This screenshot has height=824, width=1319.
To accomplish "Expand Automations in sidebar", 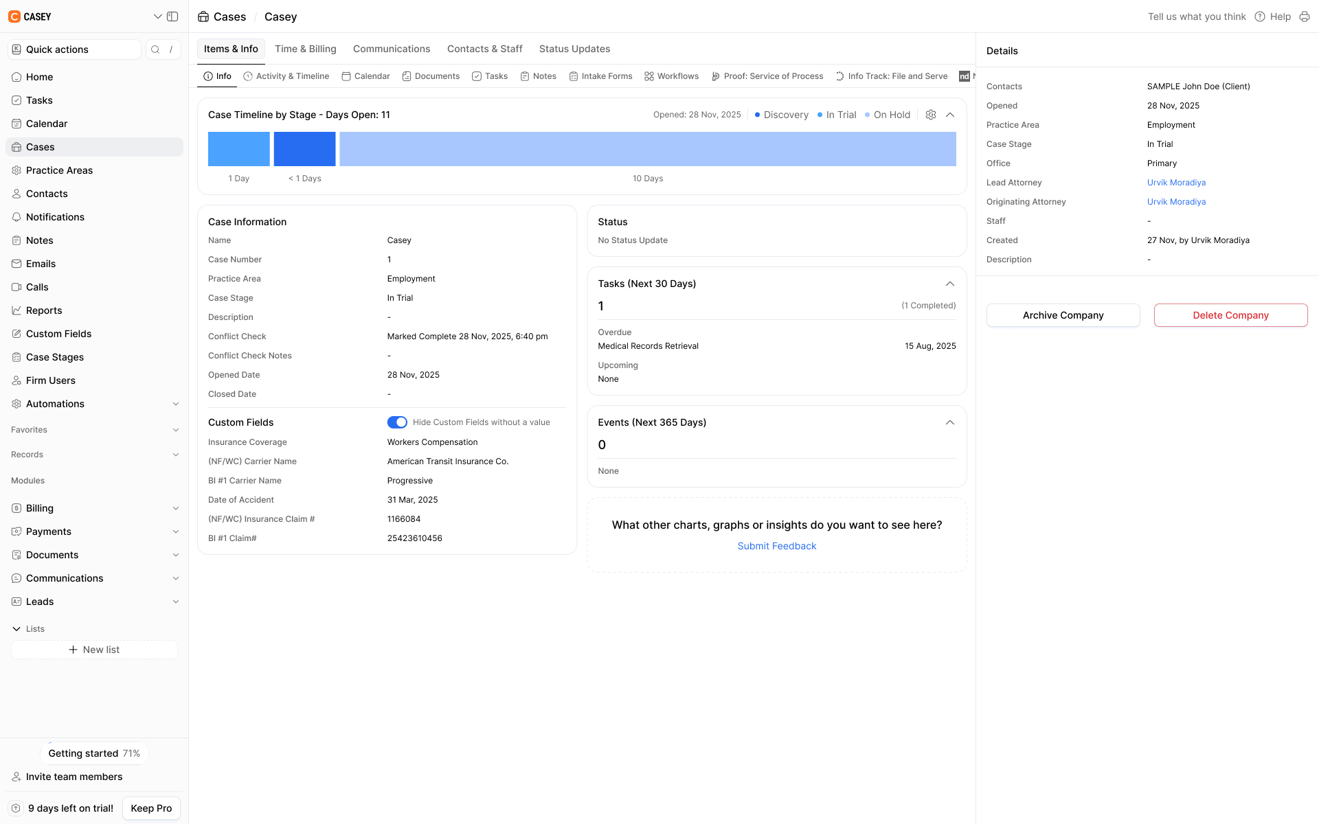I will coord(175,404).
